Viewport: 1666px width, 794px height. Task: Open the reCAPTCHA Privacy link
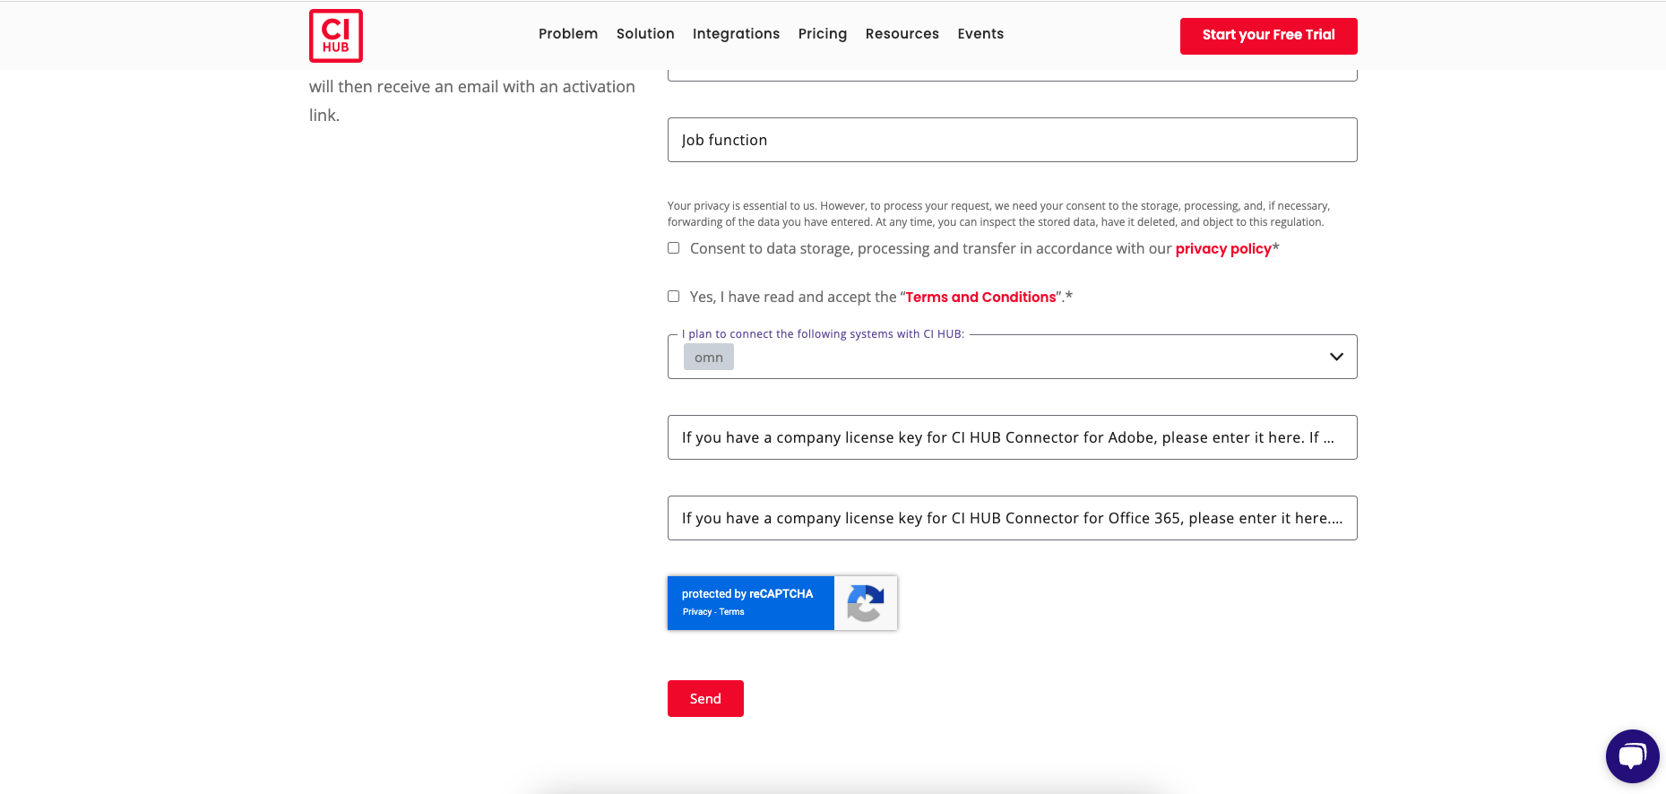point(696,612)
